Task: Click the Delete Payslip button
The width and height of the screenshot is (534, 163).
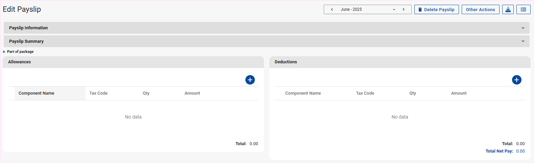Action: pos(436,9)
